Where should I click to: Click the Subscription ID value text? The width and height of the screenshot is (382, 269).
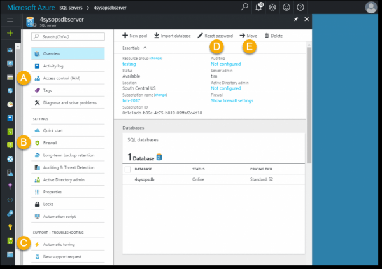(x=162, y=113)
